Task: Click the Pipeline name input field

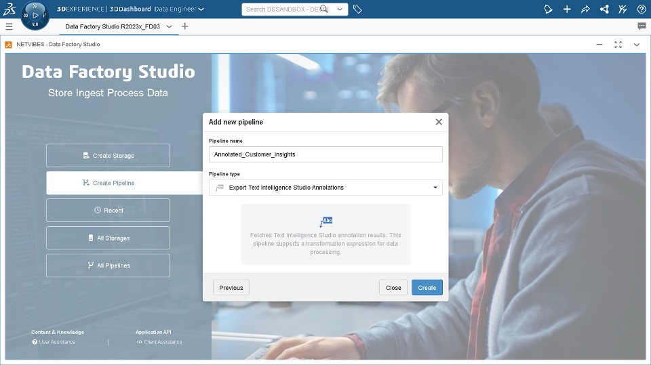Action: click(x=325, y=154)
